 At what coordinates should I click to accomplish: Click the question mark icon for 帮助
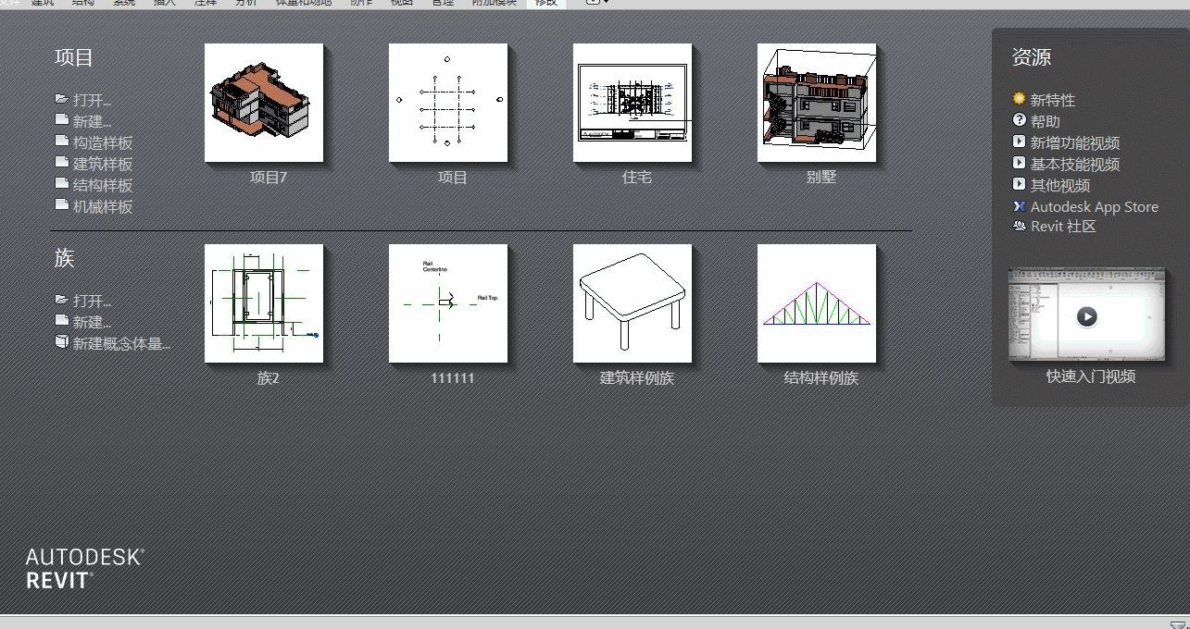point(1020,120)
